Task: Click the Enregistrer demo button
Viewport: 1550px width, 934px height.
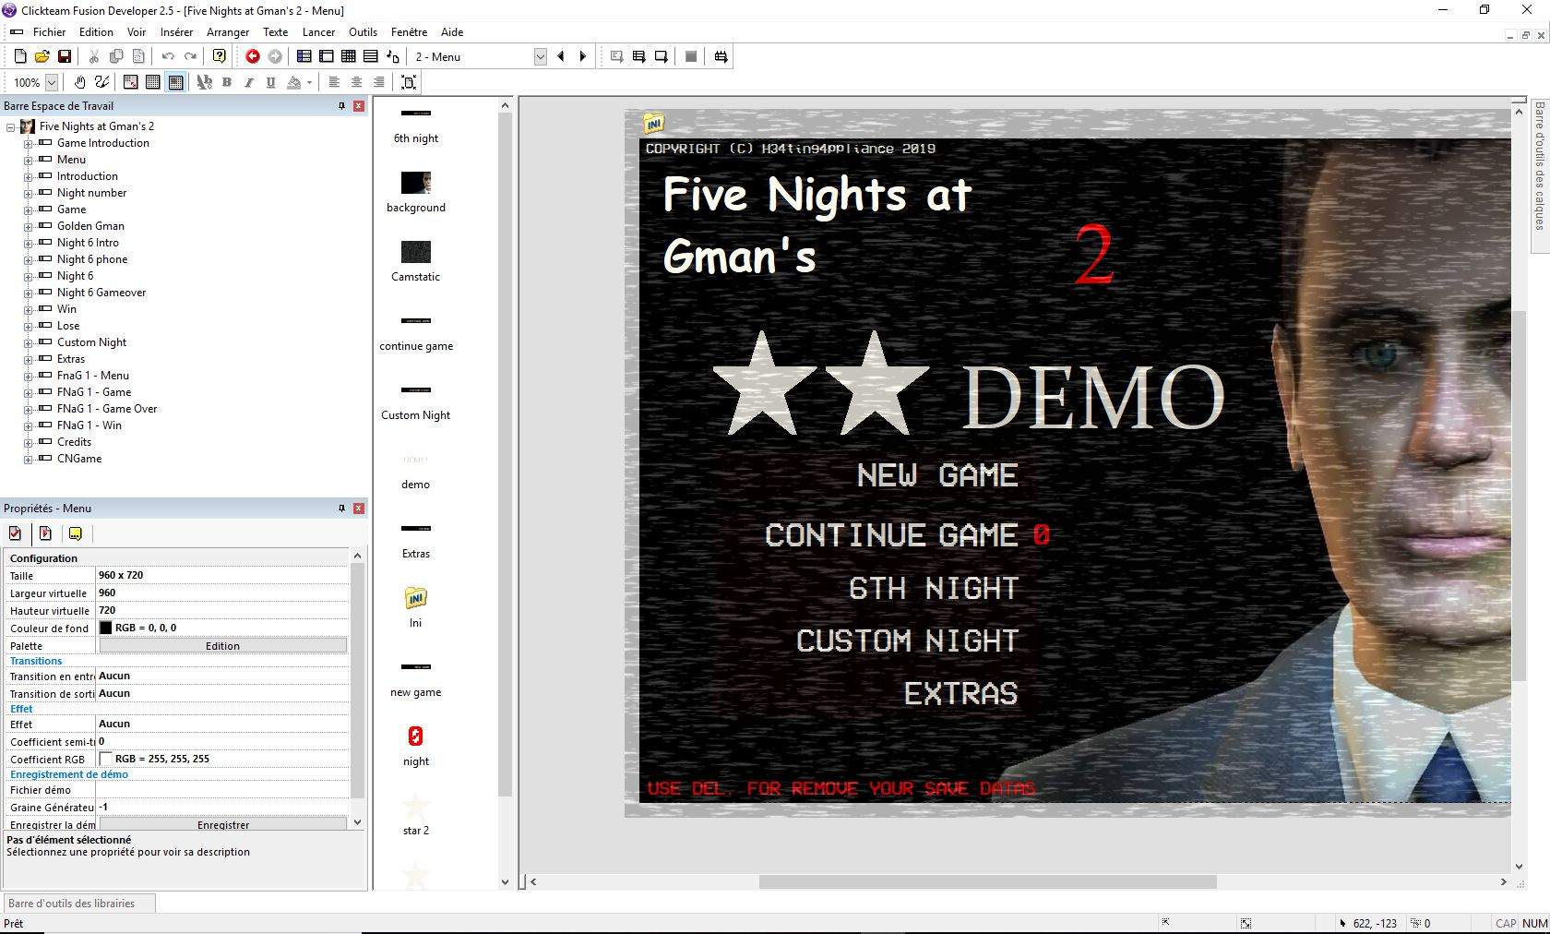Action: [222, 824]
